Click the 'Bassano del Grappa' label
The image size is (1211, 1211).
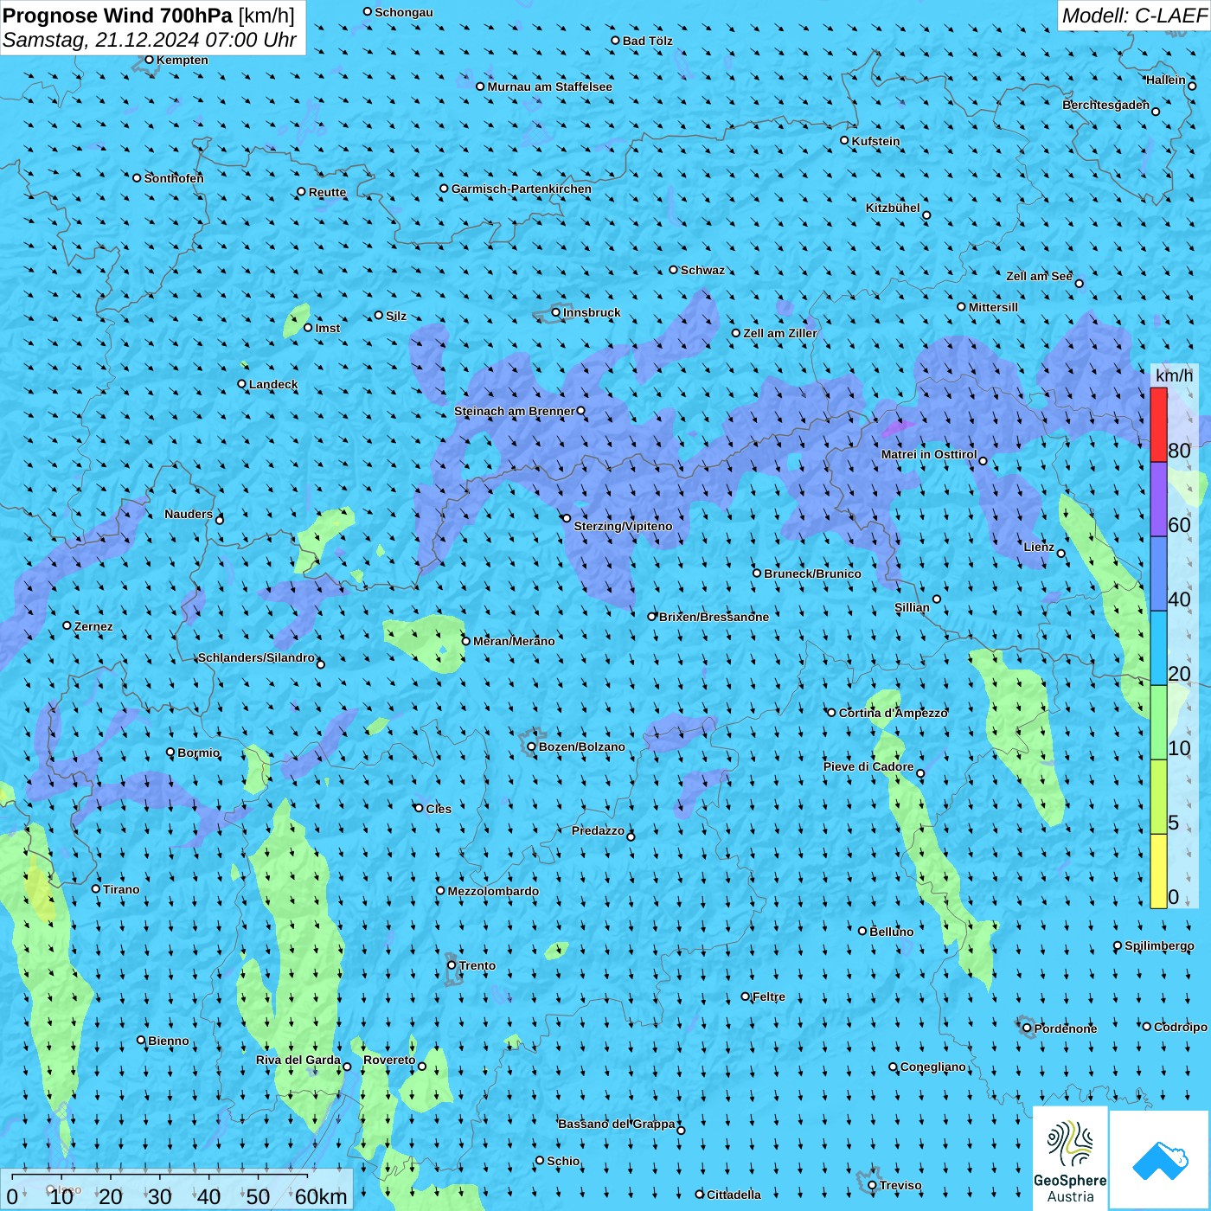pyautogui.click(x=617, y=1124)
